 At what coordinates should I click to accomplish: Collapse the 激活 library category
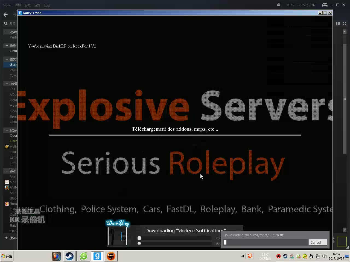7,84
